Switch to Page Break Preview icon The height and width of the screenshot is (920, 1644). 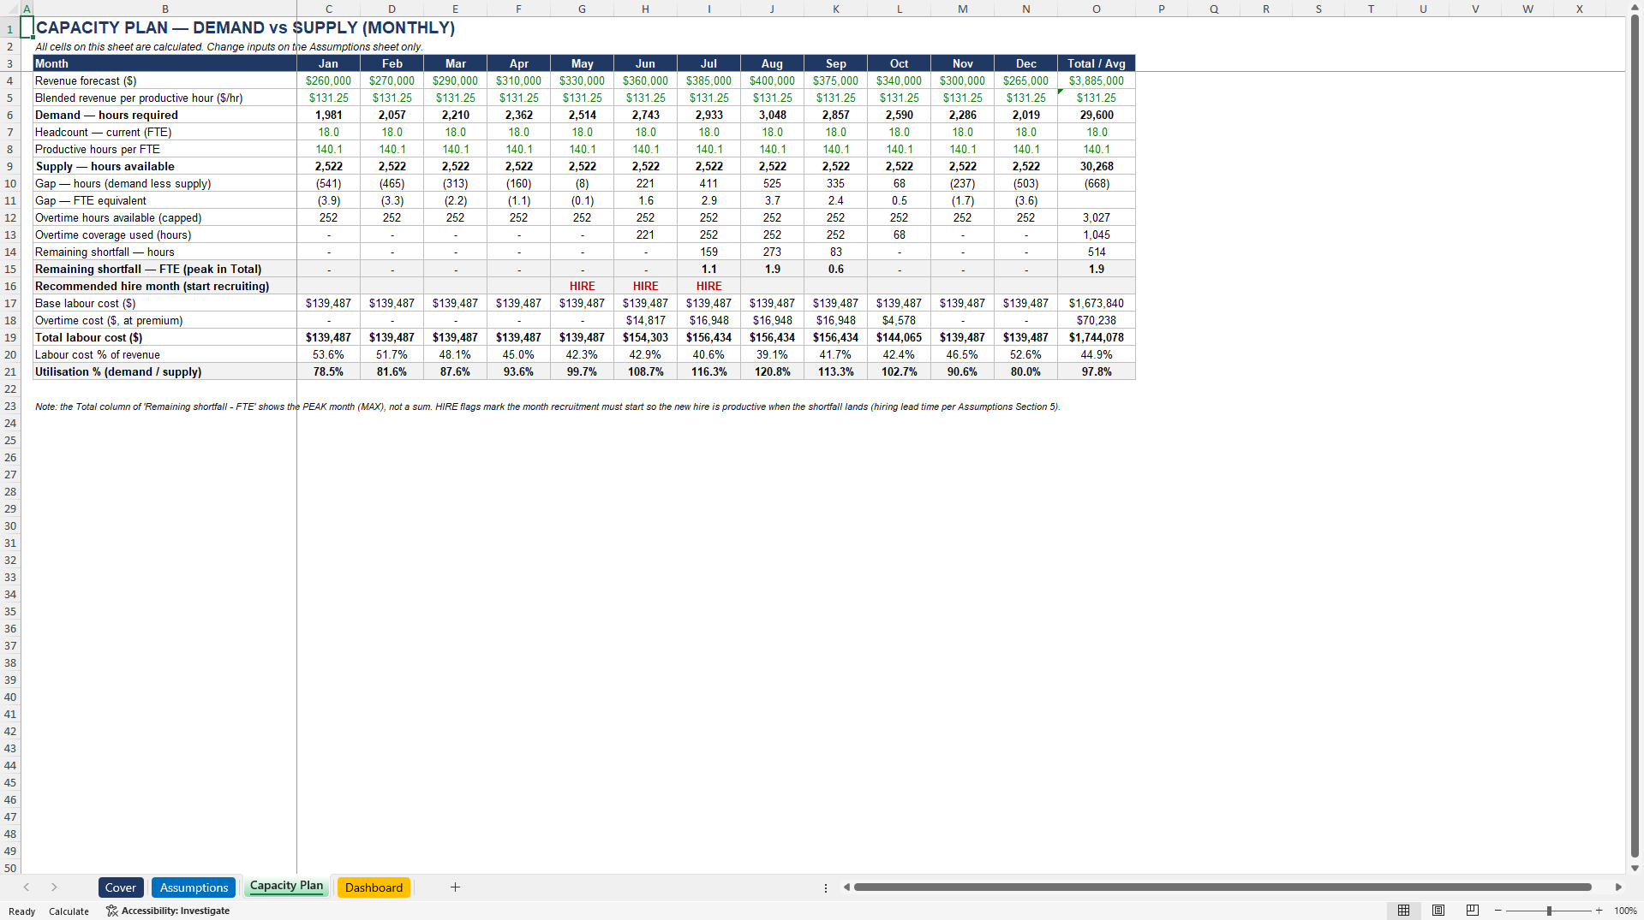1473,911
